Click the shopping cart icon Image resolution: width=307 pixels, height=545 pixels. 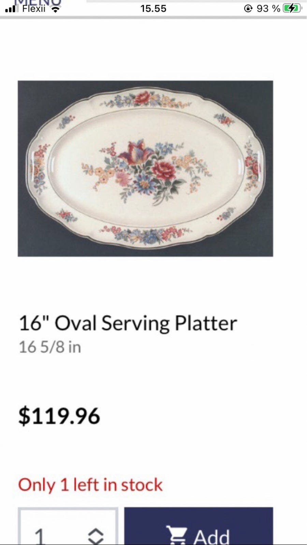(176, 535)
